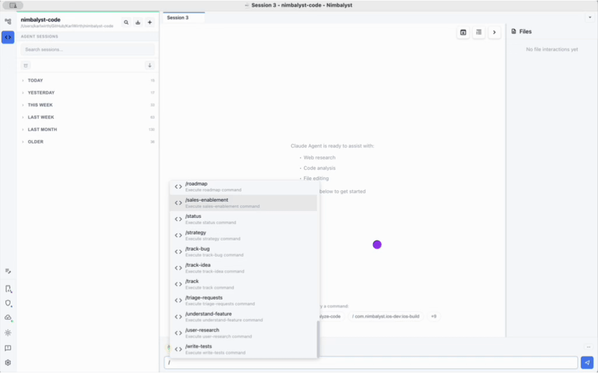Click the blue send message button
Image resolution: width=598 pixels, height=373 pixels.
point(586,361)
